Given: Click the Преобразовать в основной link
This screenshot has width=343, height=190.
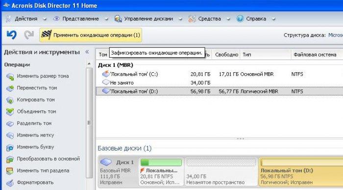Looking at the screenshot, I should pyautogui.click(x=49, y=159).
